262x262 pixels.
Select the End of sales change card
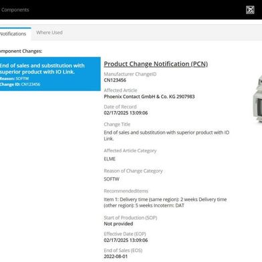pyautogui.click(x=50, y=74)
